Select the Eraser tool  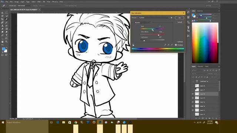click(x=2, y=29)
